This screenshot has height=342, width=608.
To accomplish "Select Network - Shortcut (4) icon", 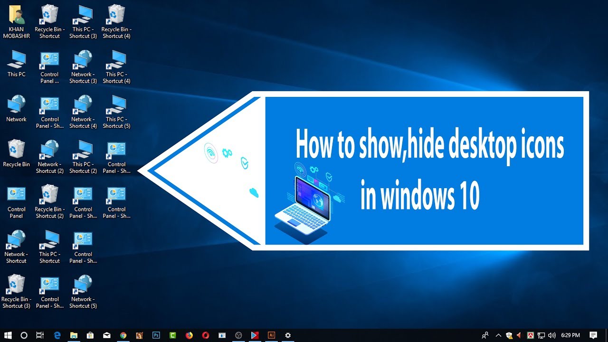I will pyautogui.click(x=83, y=112).
